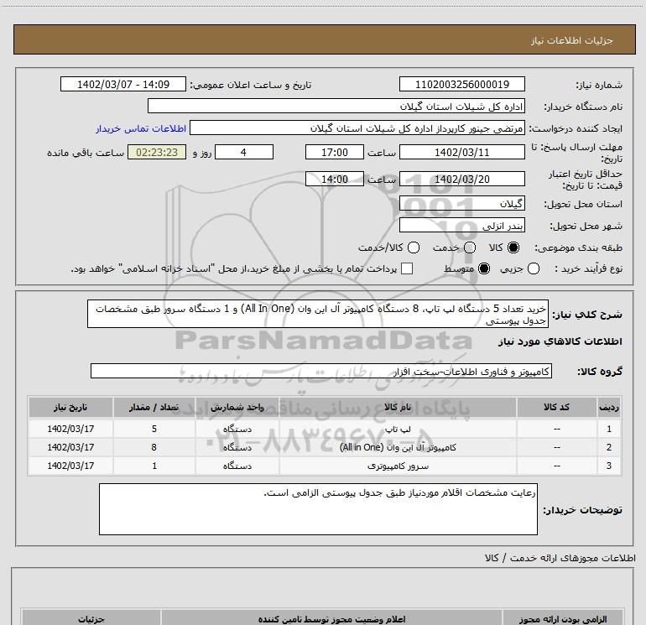Click the buyer organization name field
Image resolution: width=646 pixels, height=625 pixels.
[x=336, y=106]
